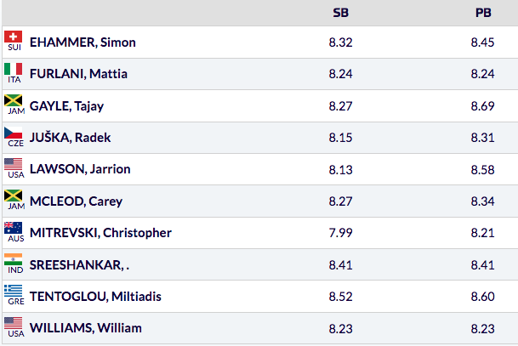Click the Jamaica flag icon beside McLeod
Image resolution: width=518 pixels, height=346 pixels.
[13, 196]
